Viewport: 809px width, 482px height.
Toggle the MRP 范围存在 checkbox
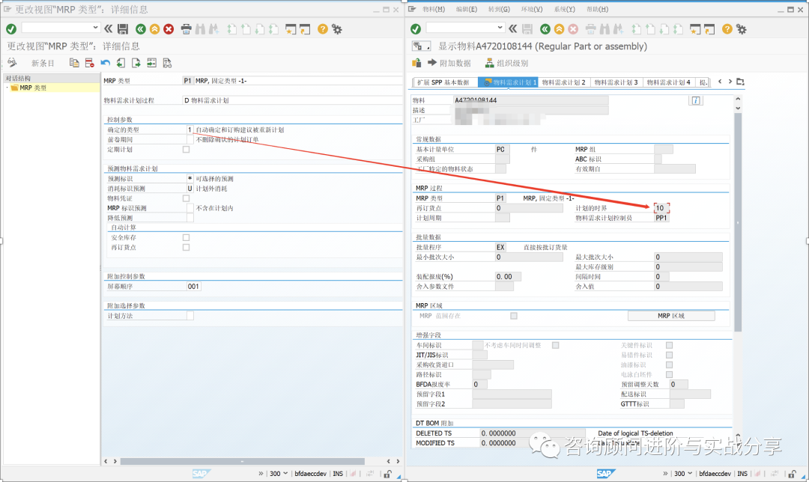(x=514, y=316)
